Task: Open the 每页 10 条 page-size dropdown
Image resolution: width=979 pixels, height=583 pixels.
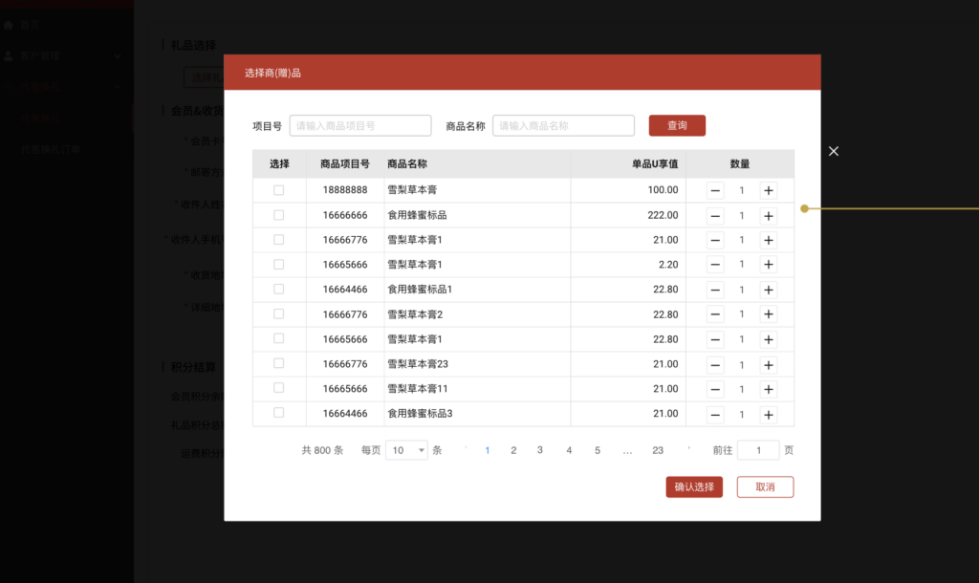Action: pos(406,450)
